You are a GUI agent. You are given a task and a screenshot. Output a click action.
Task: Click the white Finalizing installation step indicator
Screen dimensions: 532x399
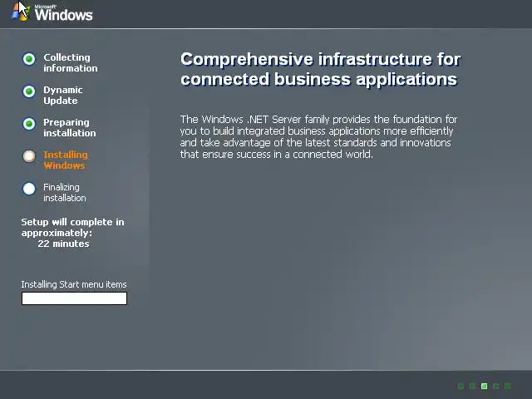pos(29,189)
